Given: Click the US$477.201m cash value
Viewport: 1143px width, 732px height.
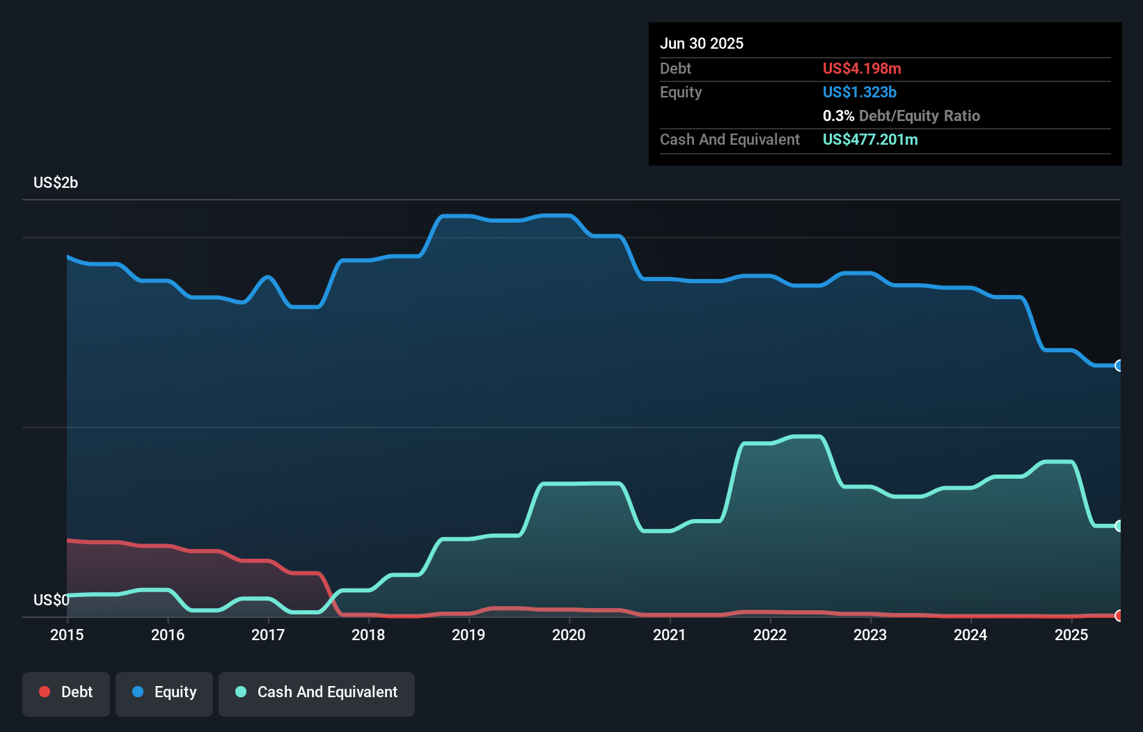Looking at the screenshot, I should (x=870, y=139).
